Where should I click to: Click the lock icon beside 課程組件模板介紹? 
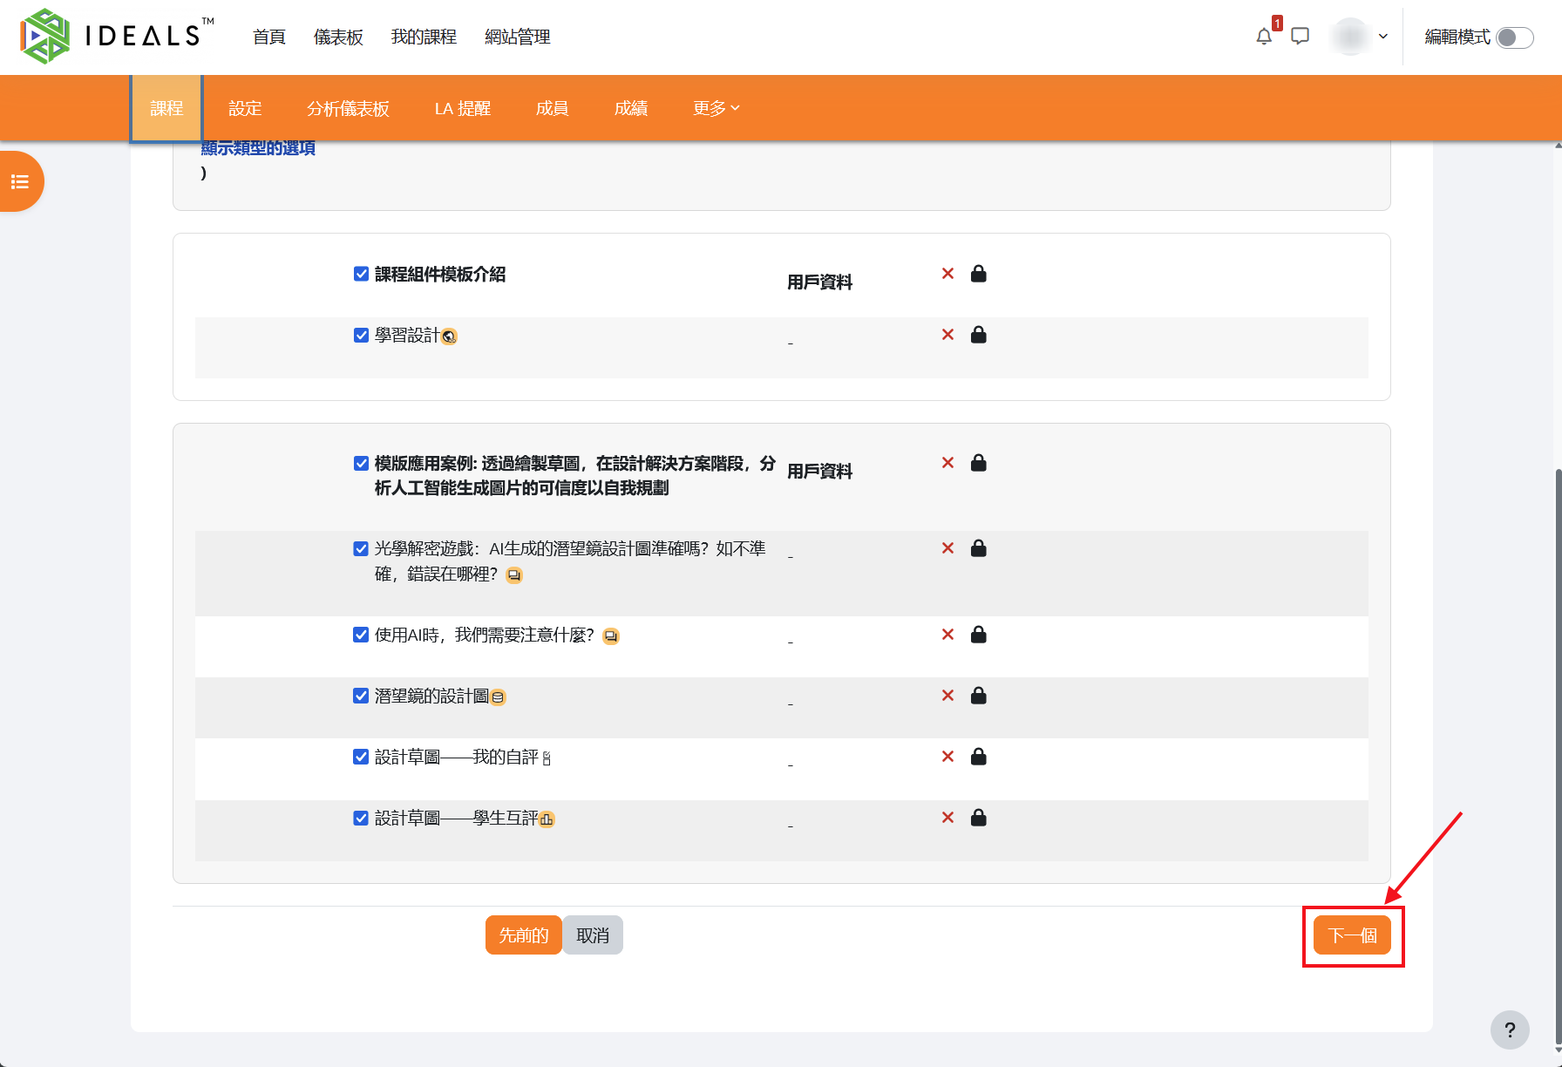(x=978, y=274)
